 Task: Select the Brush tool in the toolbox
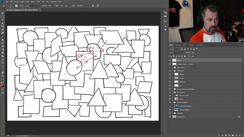click(3, 36)
